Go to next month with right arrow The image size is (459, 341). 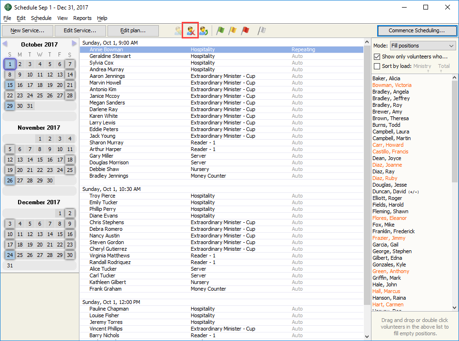(74, 44)
